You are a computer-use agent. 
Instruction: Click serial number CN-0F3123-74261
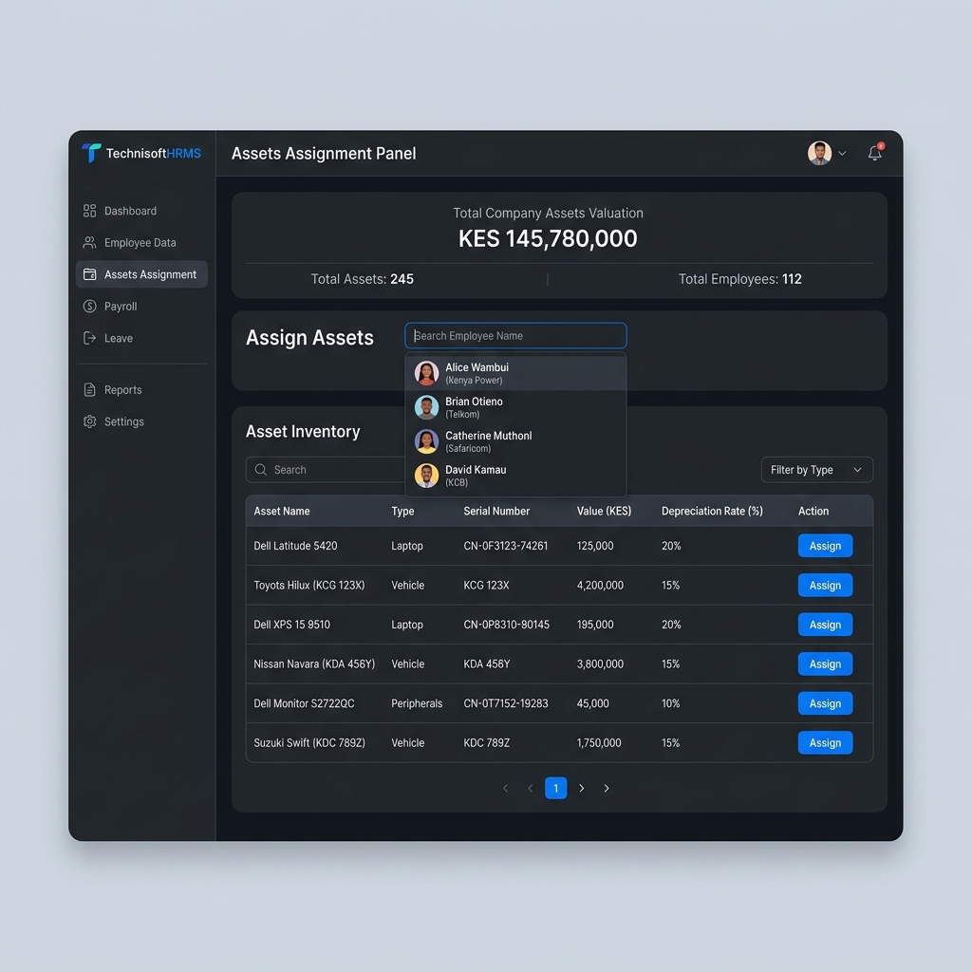[x=506, y=546]
